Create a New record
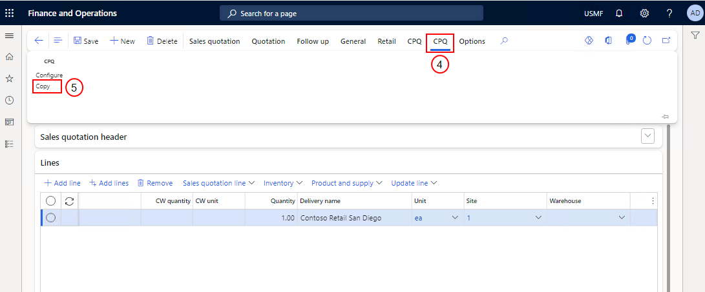The height and width of the screenshot is (292, 705). (x=122, y=41)
